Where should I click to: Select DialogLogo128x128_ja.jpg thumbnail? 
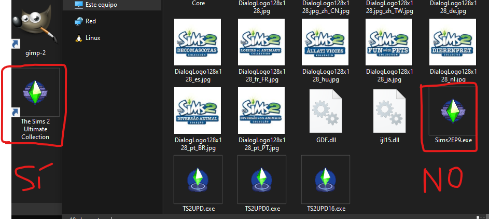point(389,43)
